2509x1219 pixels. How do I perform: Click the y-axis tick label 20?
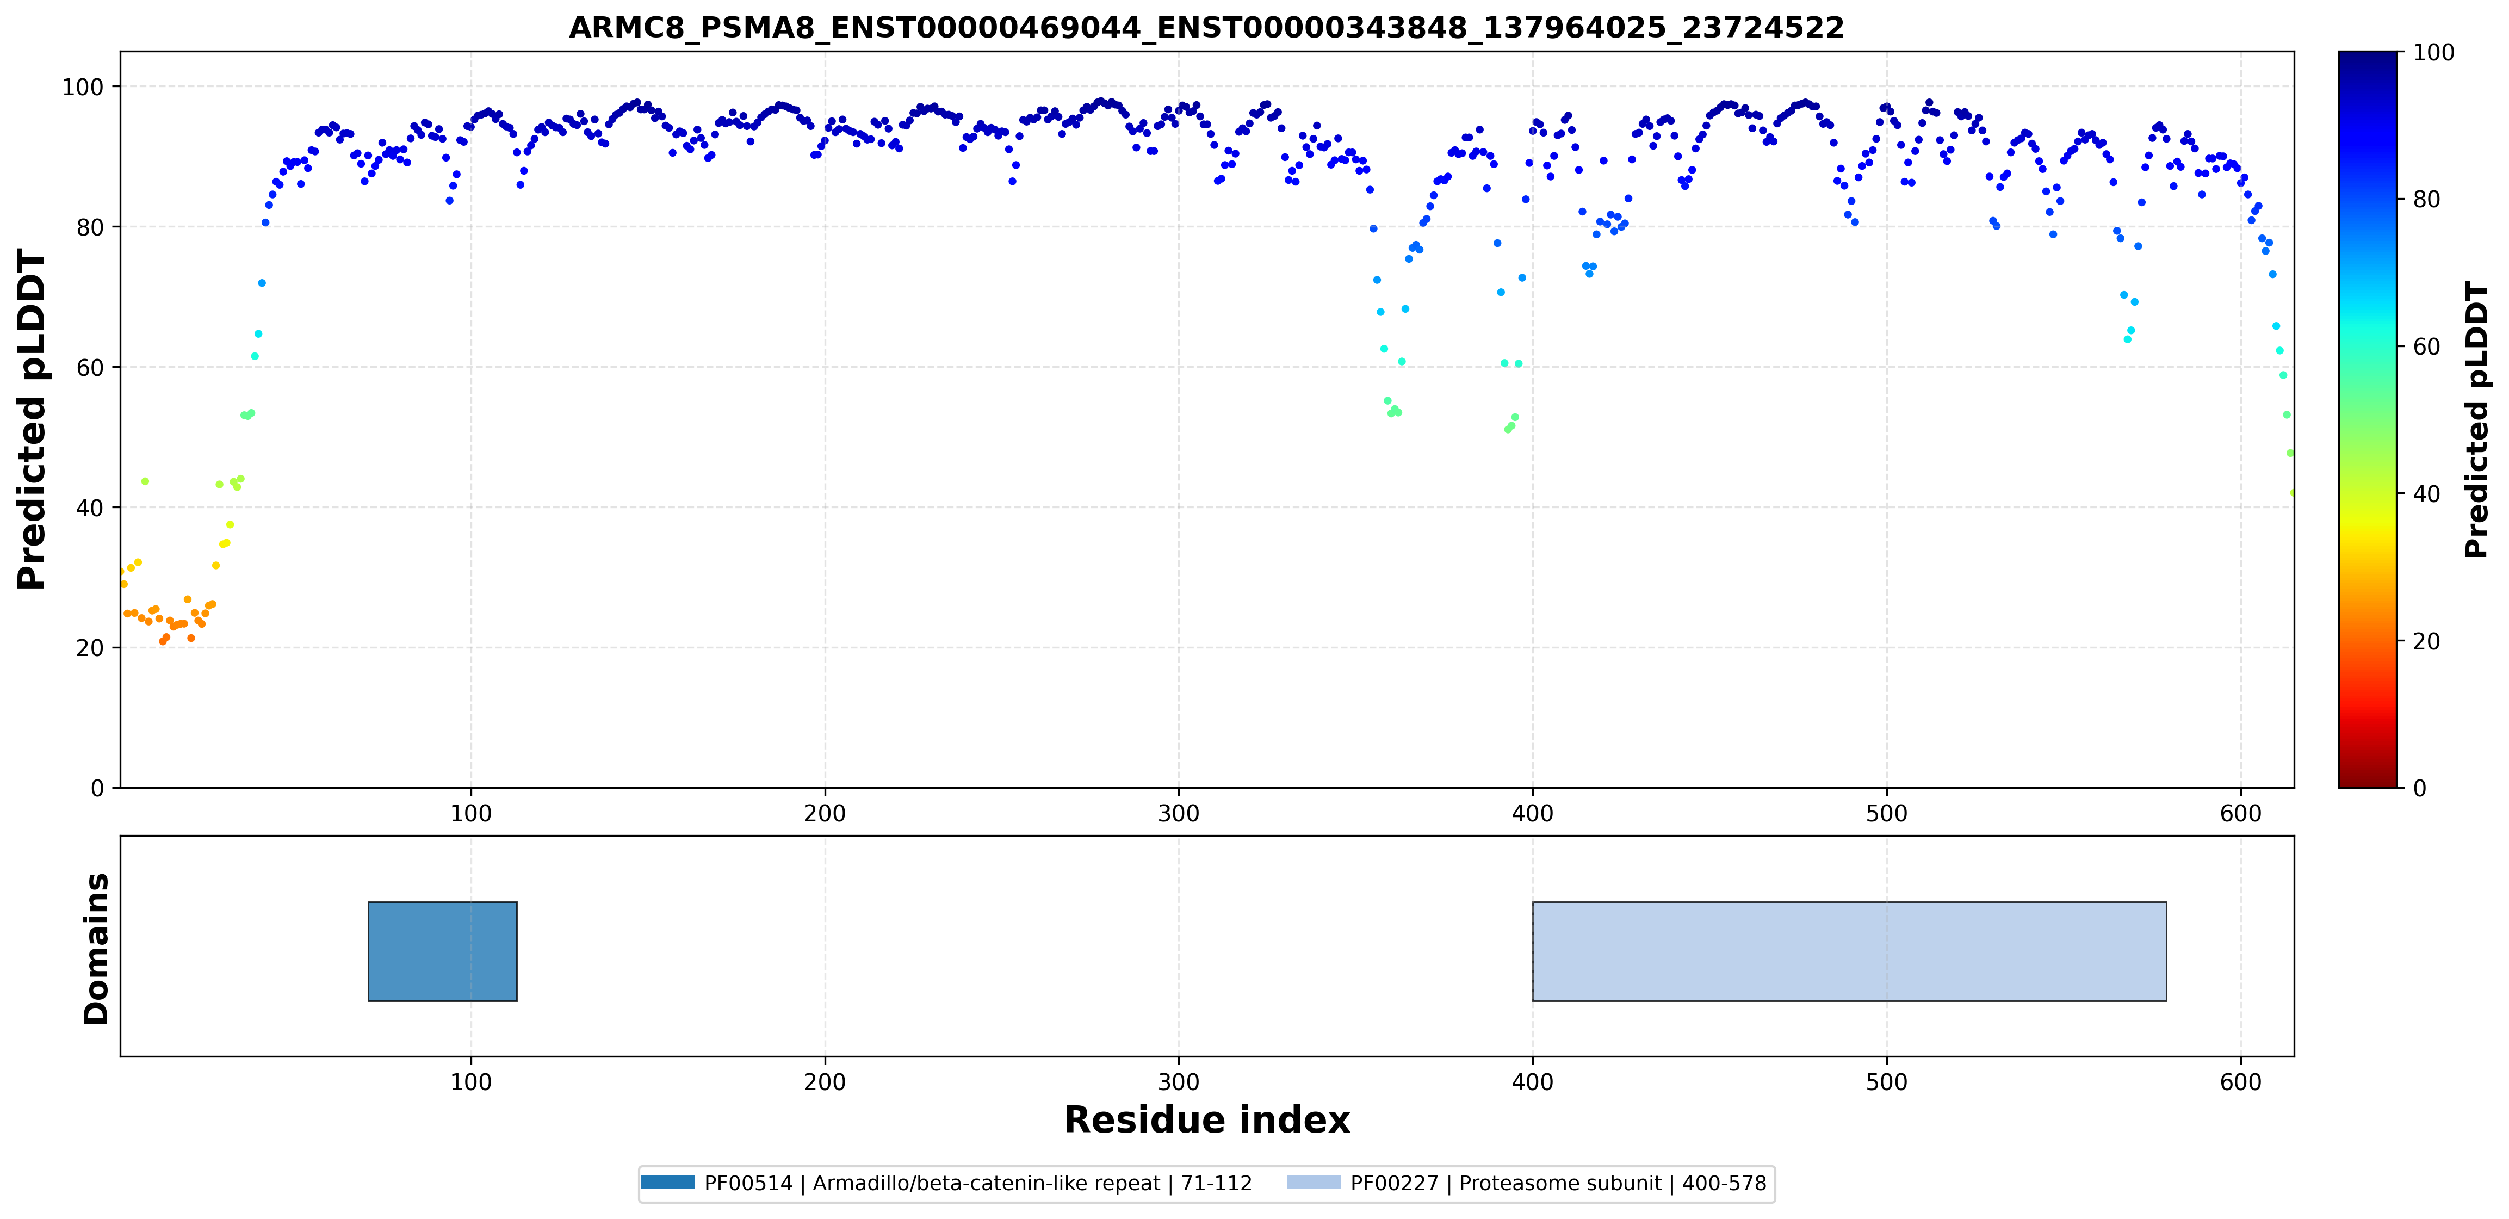pos(90,648)
